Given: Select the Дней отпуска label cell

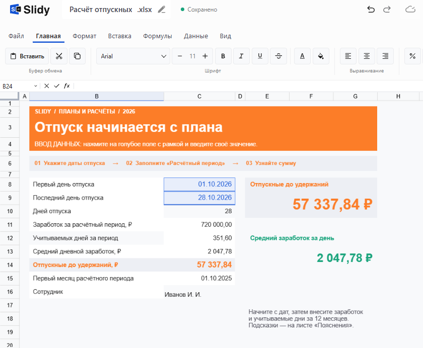Looking at the screenshot, I should coord(97,211).
